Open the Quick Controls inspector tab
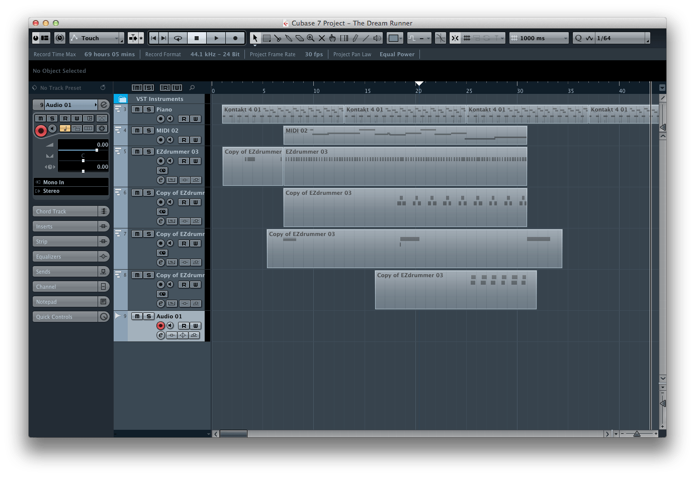695x477 pixels. (71, 317)
